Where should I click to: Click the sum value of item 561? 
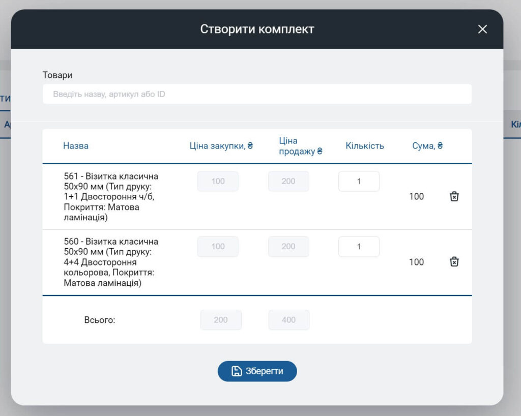(x=416, y=196)
